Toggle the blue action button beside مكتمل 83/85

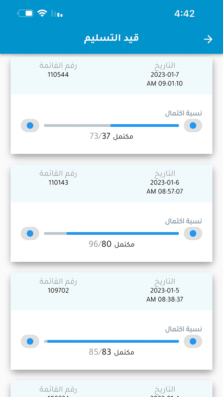coord(192,341)
